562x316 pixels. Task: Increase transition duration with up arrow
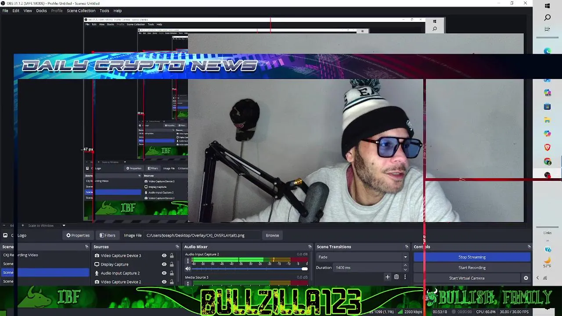click(405, 266)
